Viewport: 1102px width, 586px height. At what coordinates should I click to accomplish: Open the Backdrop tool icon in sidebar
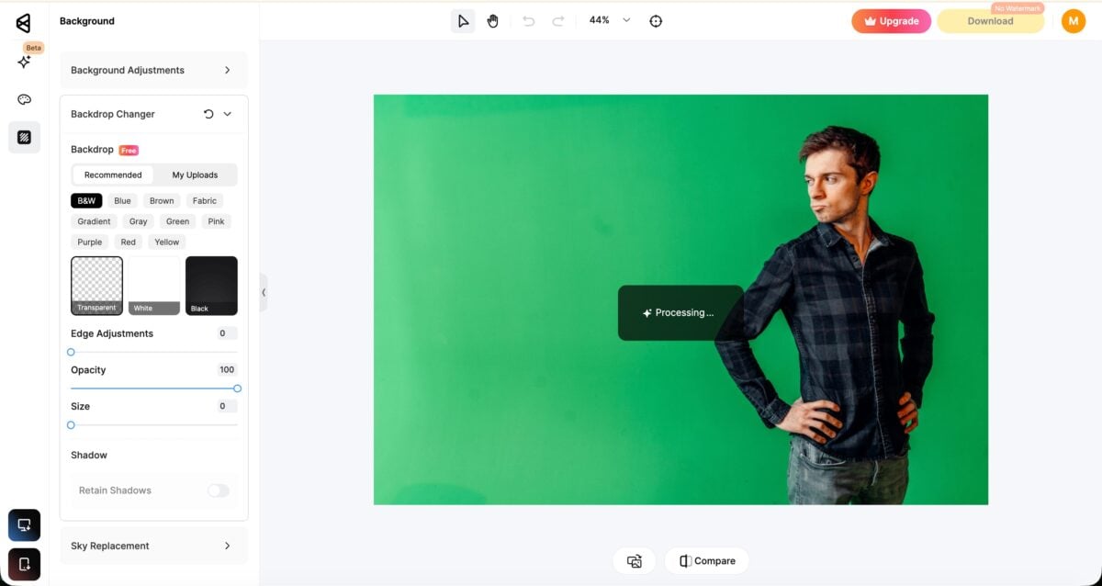[x=24, y=137]
